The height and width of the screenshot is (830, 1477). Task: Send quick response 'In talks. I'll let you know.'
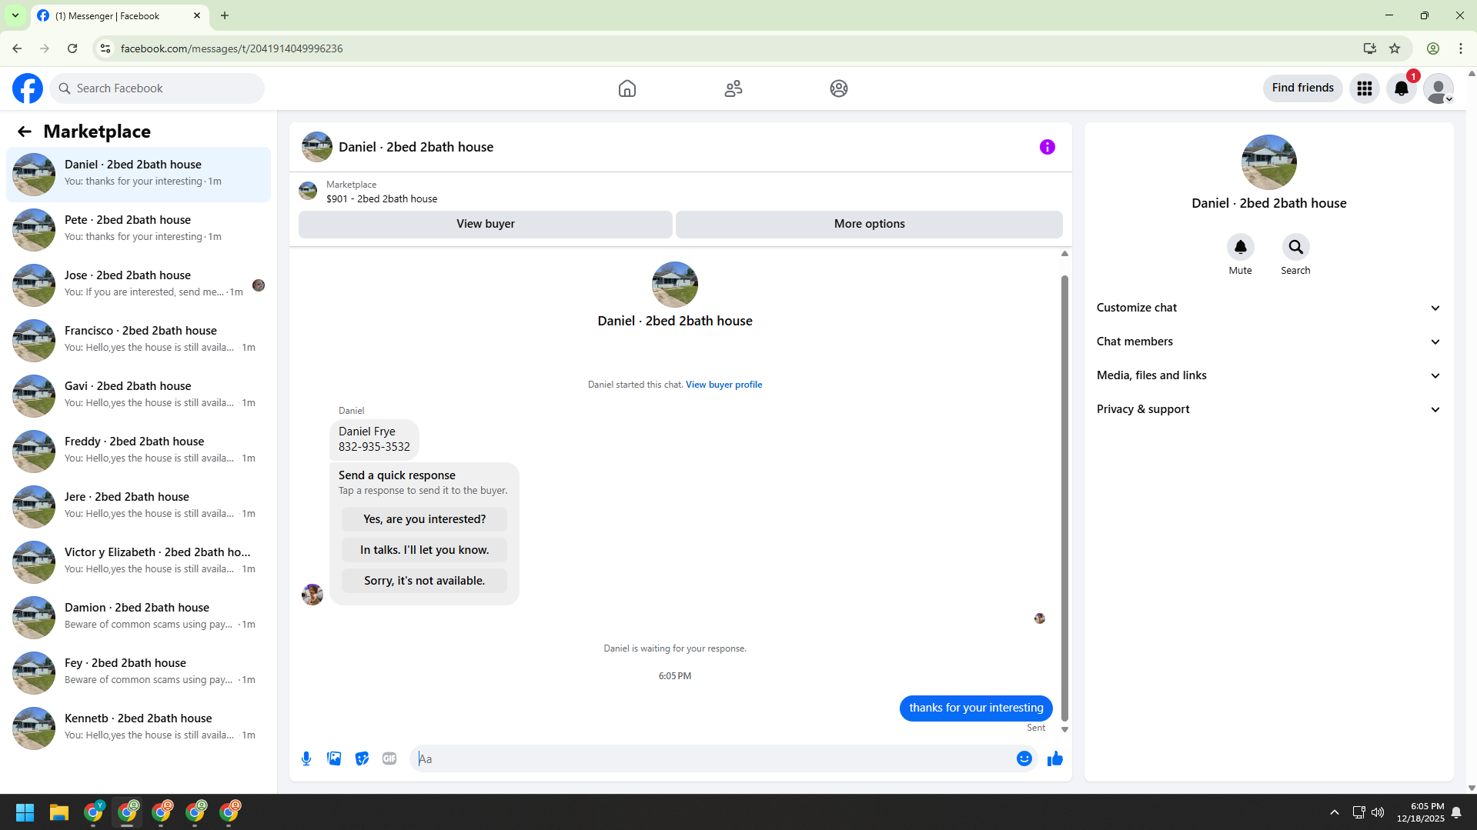click(x=424, y=550)
